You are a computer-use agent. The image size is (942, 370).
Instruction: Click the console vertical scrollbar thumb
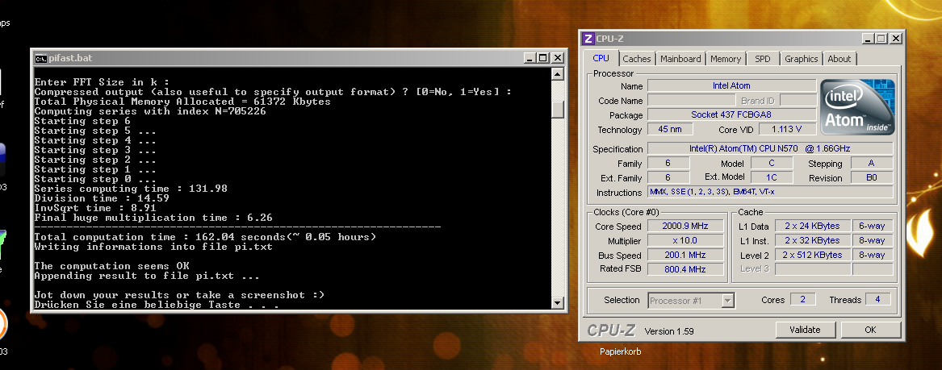click(558, 109)
